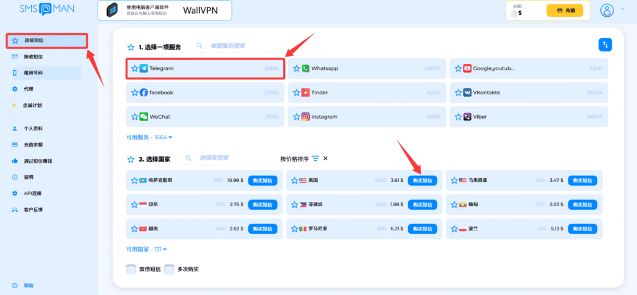Click the yellow 充值 top-up button
637x295 pixels.
coord(565,11)
